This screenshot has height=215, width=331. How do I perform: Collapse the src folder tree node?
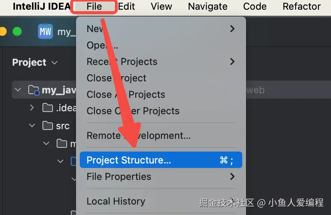pyautogui.click(x=32, y=126)
